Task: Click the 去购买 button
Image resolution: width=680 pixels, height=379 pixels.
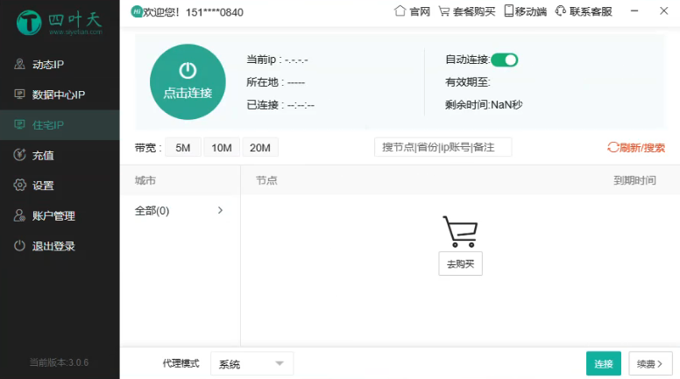Action: click(x=460, y=263)
